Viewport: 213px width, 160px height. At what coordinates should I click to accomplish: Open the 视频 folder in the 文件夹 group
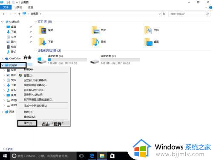46,30
